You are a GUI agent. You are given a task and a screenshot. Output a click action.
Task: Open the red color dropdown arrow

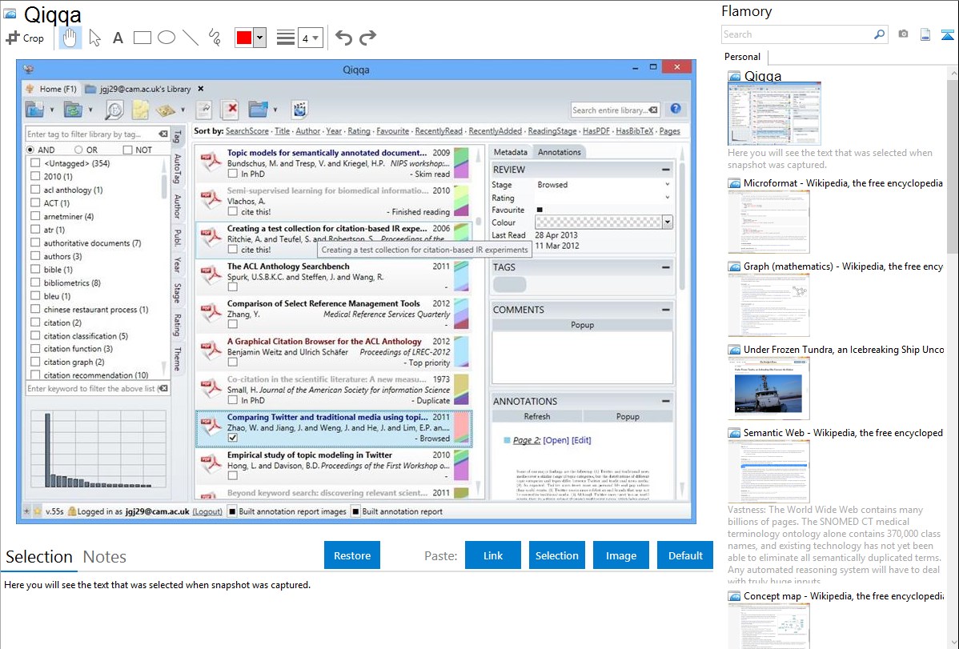click(x=259, y=38)
